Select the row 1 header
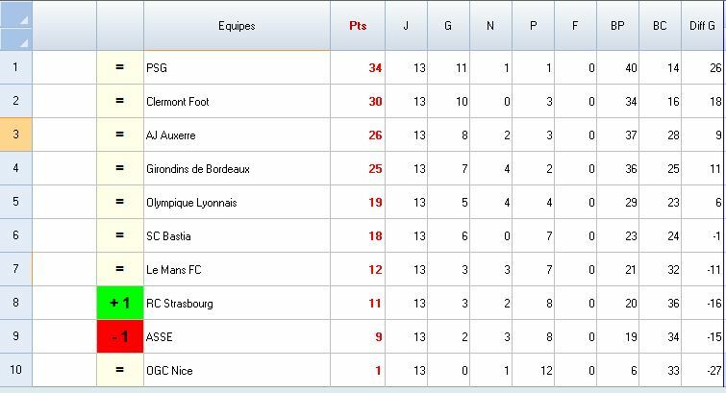Screen dimensions: 726x393 pyautogui.click(x=16, y=68)
